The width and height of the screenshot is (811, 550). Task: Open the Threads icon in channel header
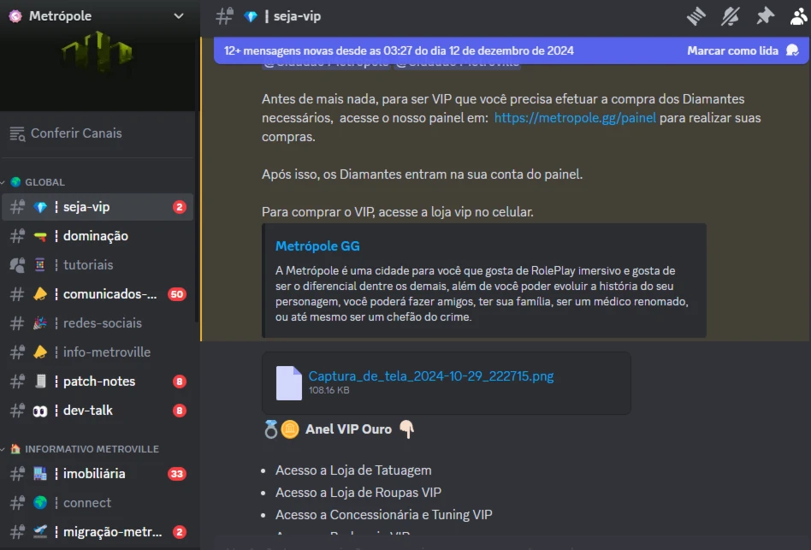[696, 16]
